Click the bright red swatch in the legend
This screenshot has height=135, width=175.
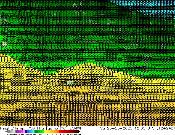point(60,131)
